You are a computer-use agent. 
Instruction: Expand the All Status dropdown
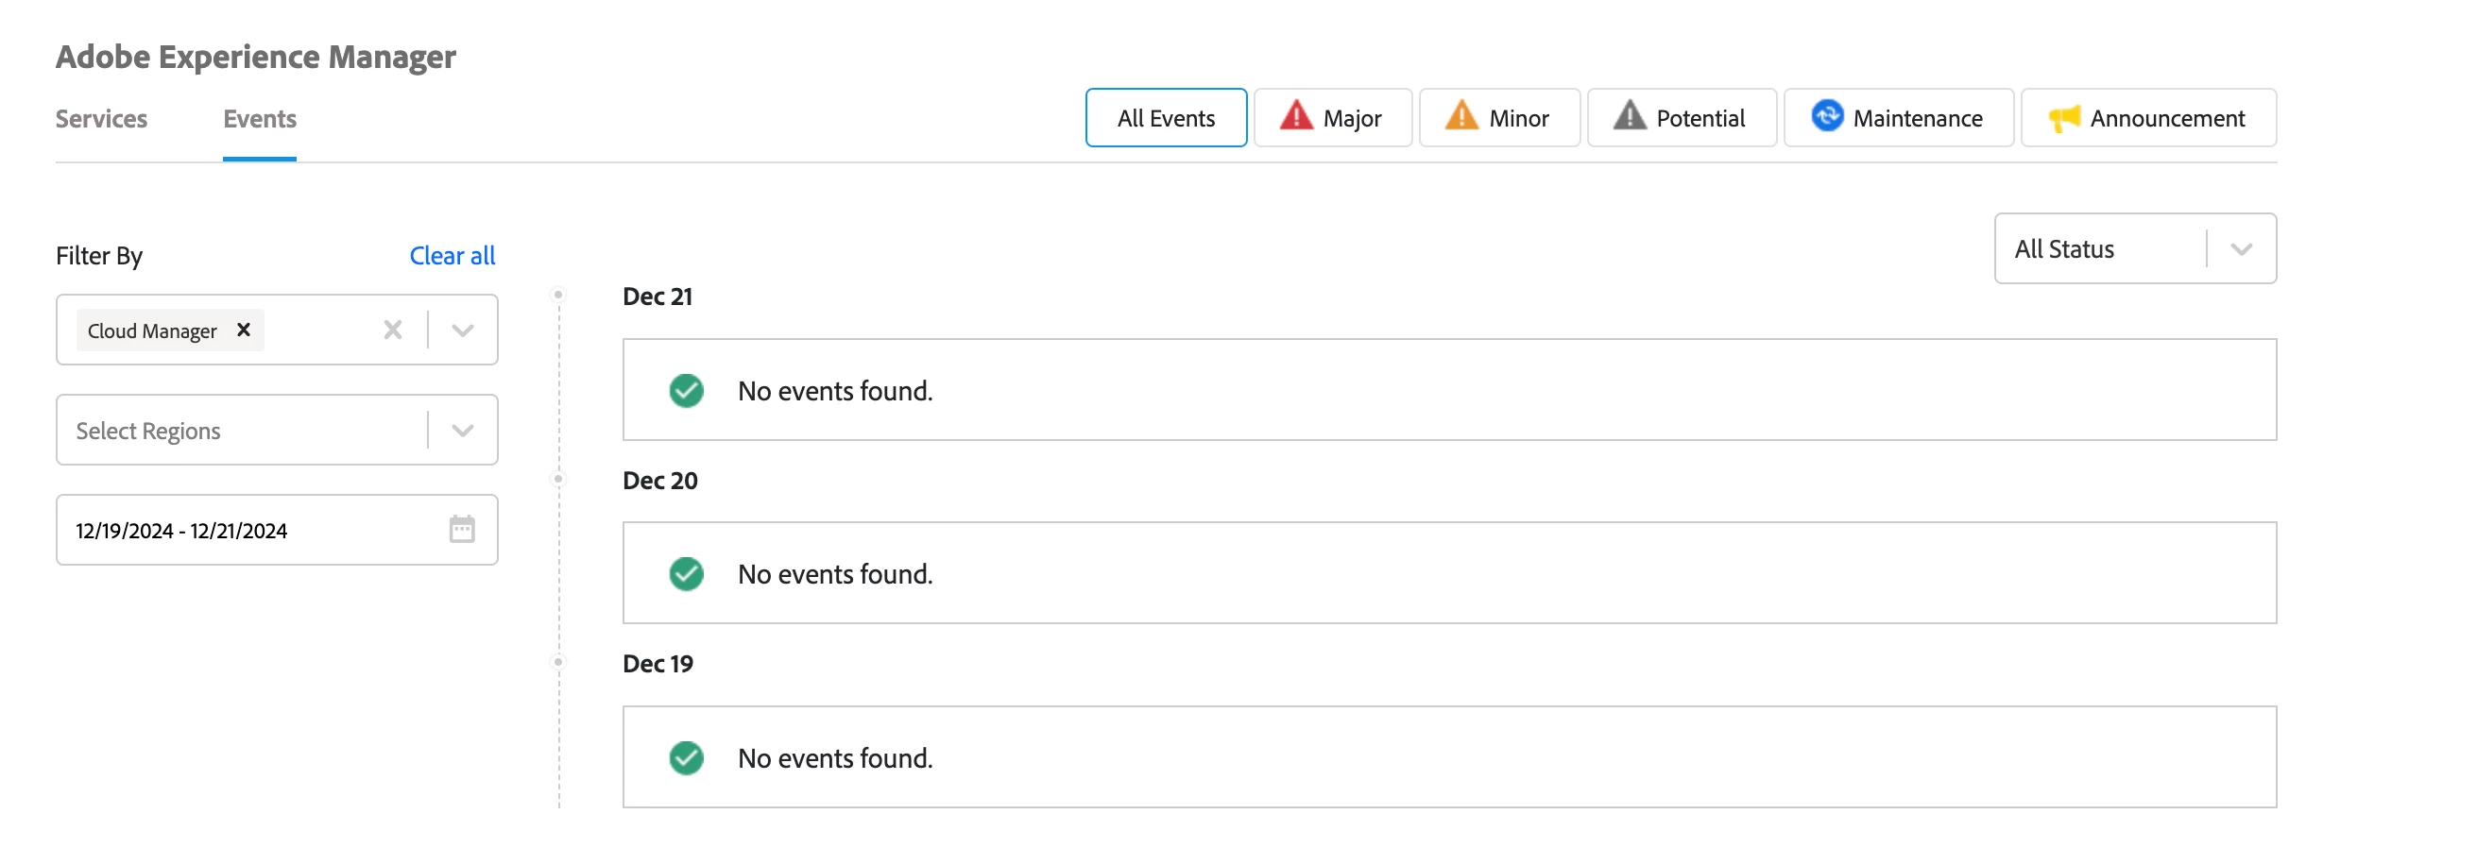click(2135, 249)
